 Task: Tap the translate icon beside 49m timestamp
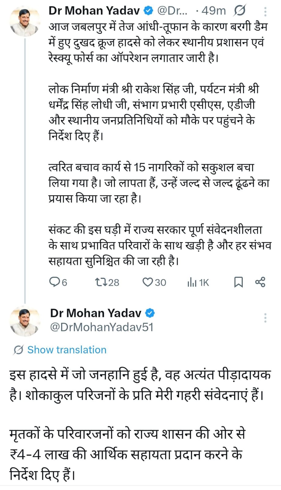[240, 11]
